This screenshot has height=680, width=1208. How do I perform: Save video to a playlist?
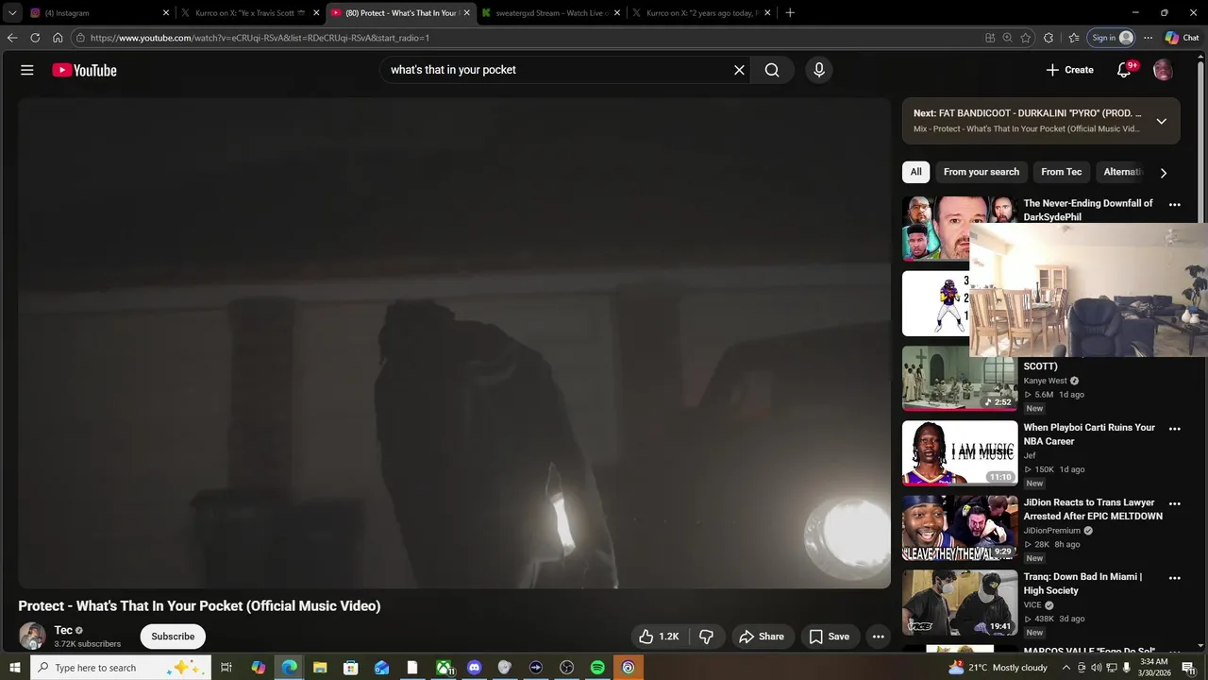830,637
